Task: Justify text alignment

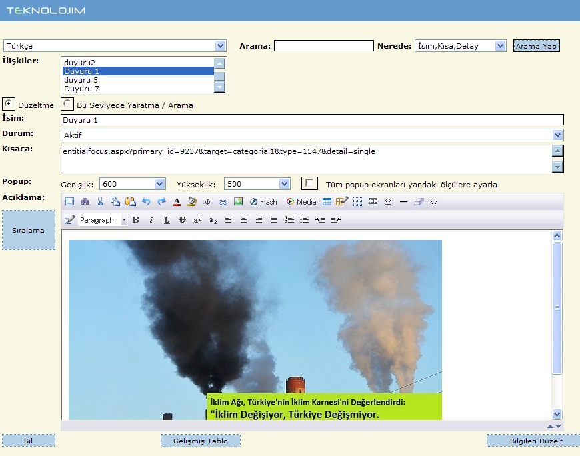Action: point(274,220)
